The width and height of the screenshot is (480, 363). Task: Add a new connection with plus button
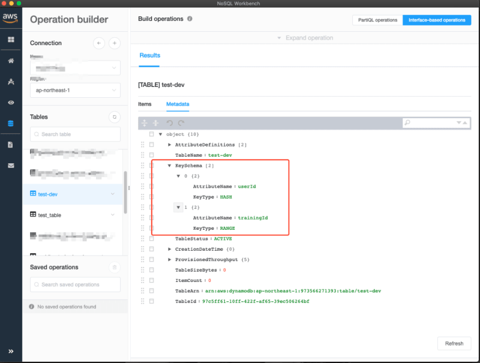click(115, 43)
